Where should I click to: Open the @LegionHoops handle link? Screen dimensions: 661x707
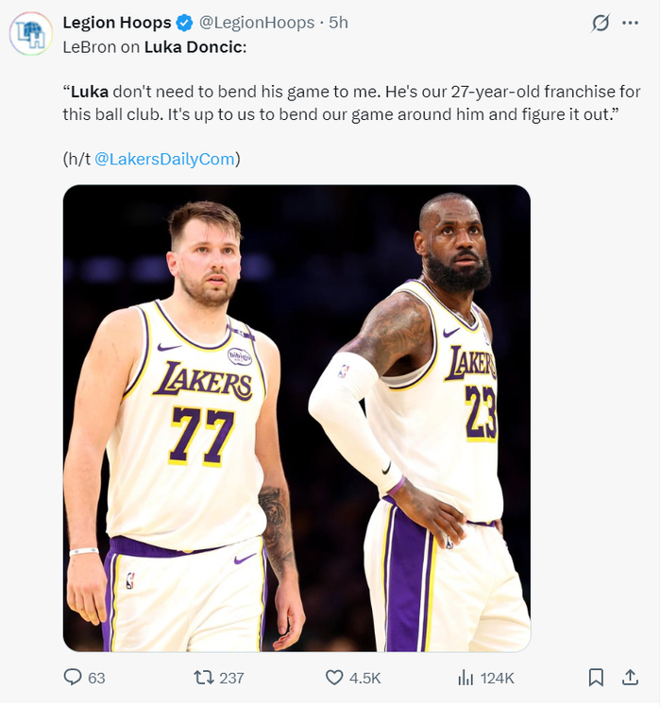coord(258,23)
